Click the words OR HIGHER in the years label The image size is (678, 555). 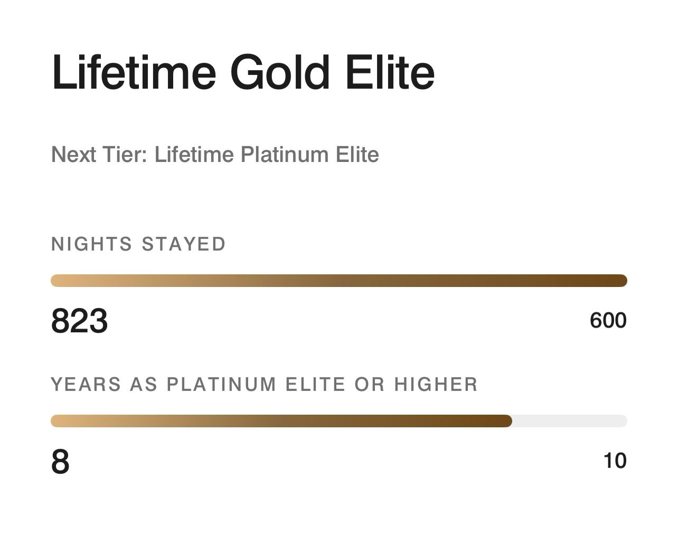coord(416,385)
